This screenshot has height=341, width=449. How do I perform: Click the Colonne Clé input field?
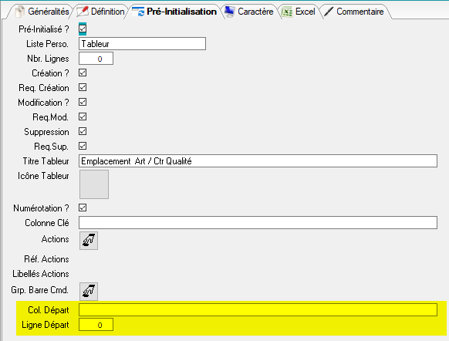pyautogui.click(x=258, y=222)
